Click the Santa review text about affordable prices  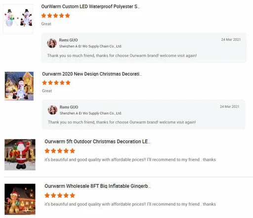(130, 160)
